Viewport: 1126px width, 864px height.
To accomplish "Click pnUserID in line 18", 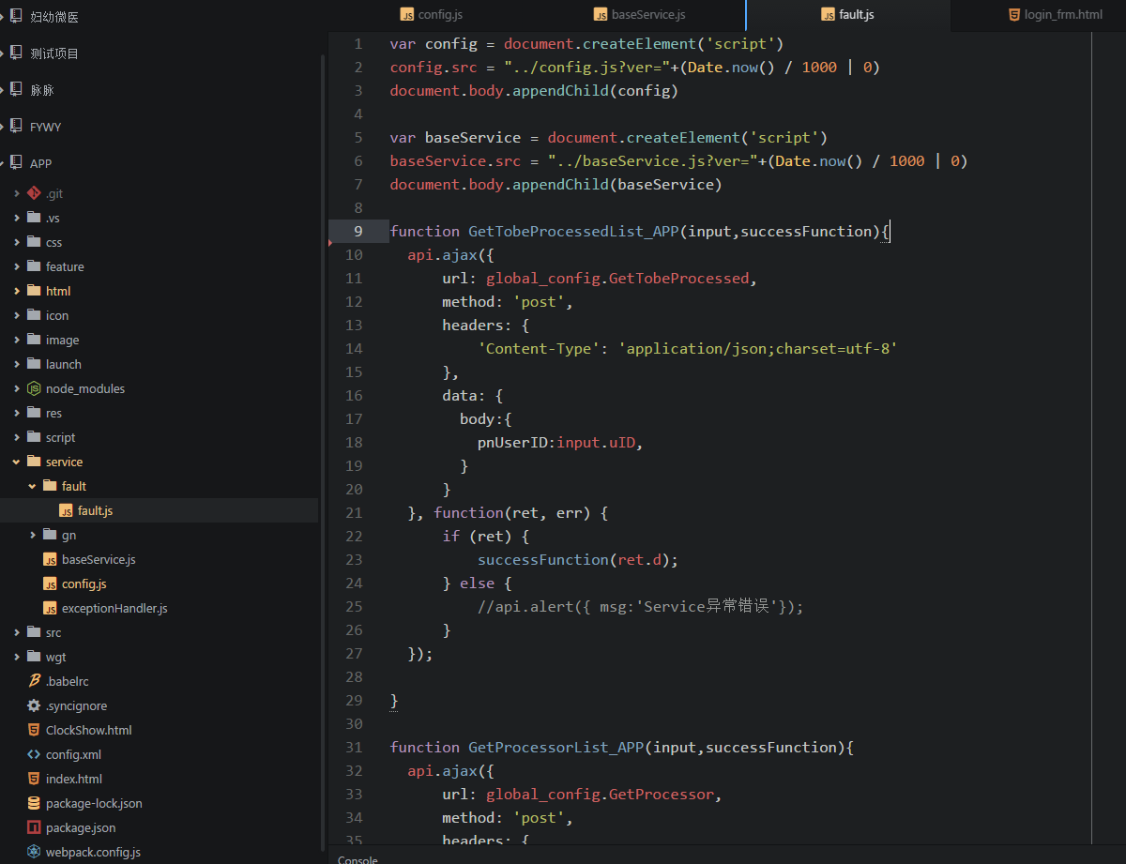I will [x=512, y=443].
